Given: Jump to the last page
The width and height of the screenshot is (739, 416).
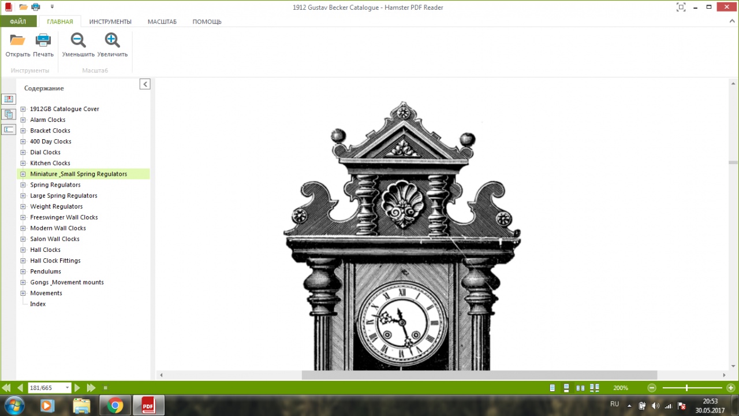Looking at the screenshot, I should point(91,388).
